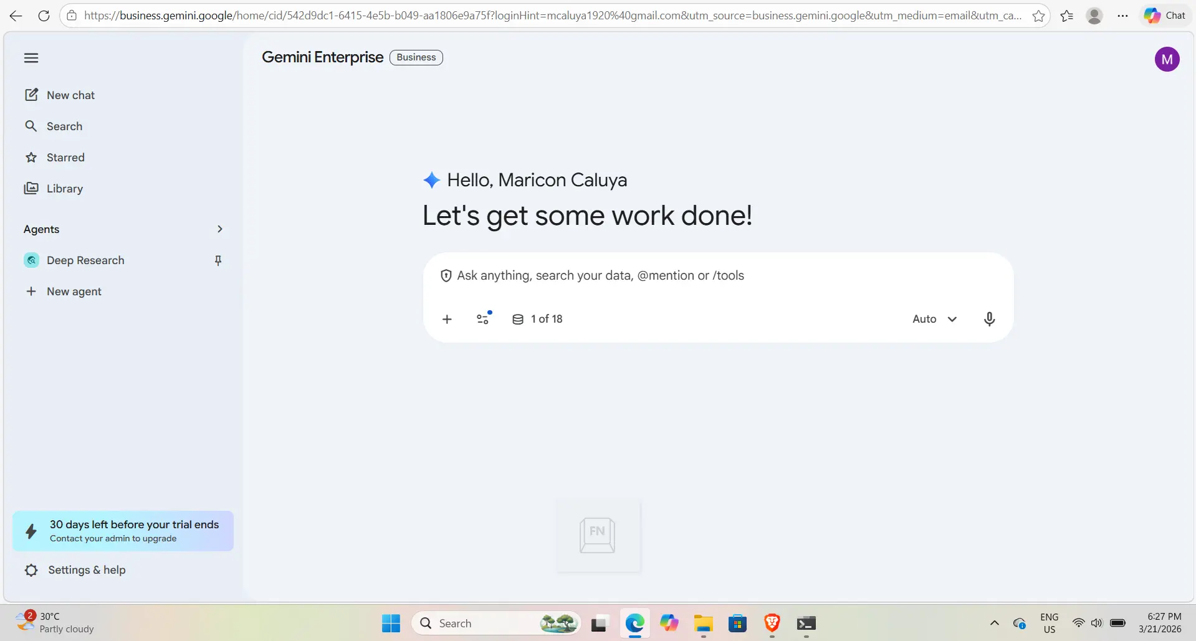The image size is (1196, 641).
Task: Expand the Agents section chevron
Action: pyautogui.click(x=219, y=229)
